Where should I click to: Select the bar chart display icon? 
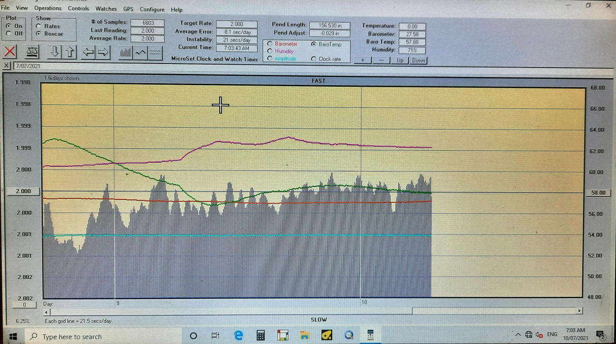tap(126, 52)
